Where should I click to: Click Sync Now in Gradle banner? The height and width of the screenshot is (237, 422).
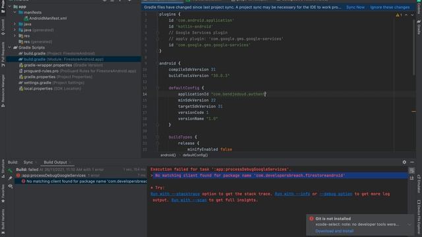point(355,7)
